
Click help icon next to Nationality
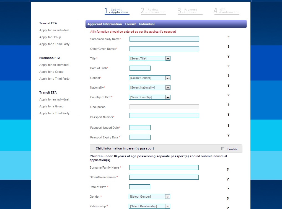(228, 86)
